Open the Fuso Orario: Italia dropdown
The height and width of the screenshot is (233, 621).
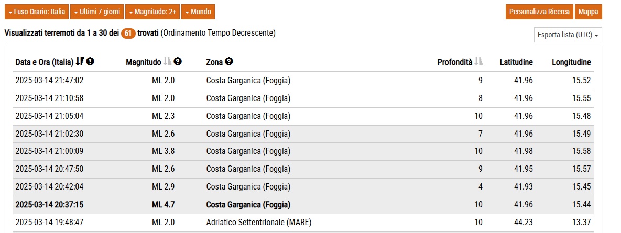37,12
